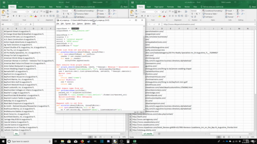257x144 pixels.
Task: Click Format Painter in biz.csv window
Action: tap(8, 17)
